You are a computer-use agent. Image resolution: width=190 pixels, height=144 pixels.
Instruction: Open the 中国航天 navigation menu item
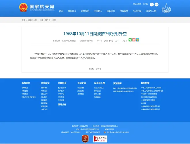(98, 11)
